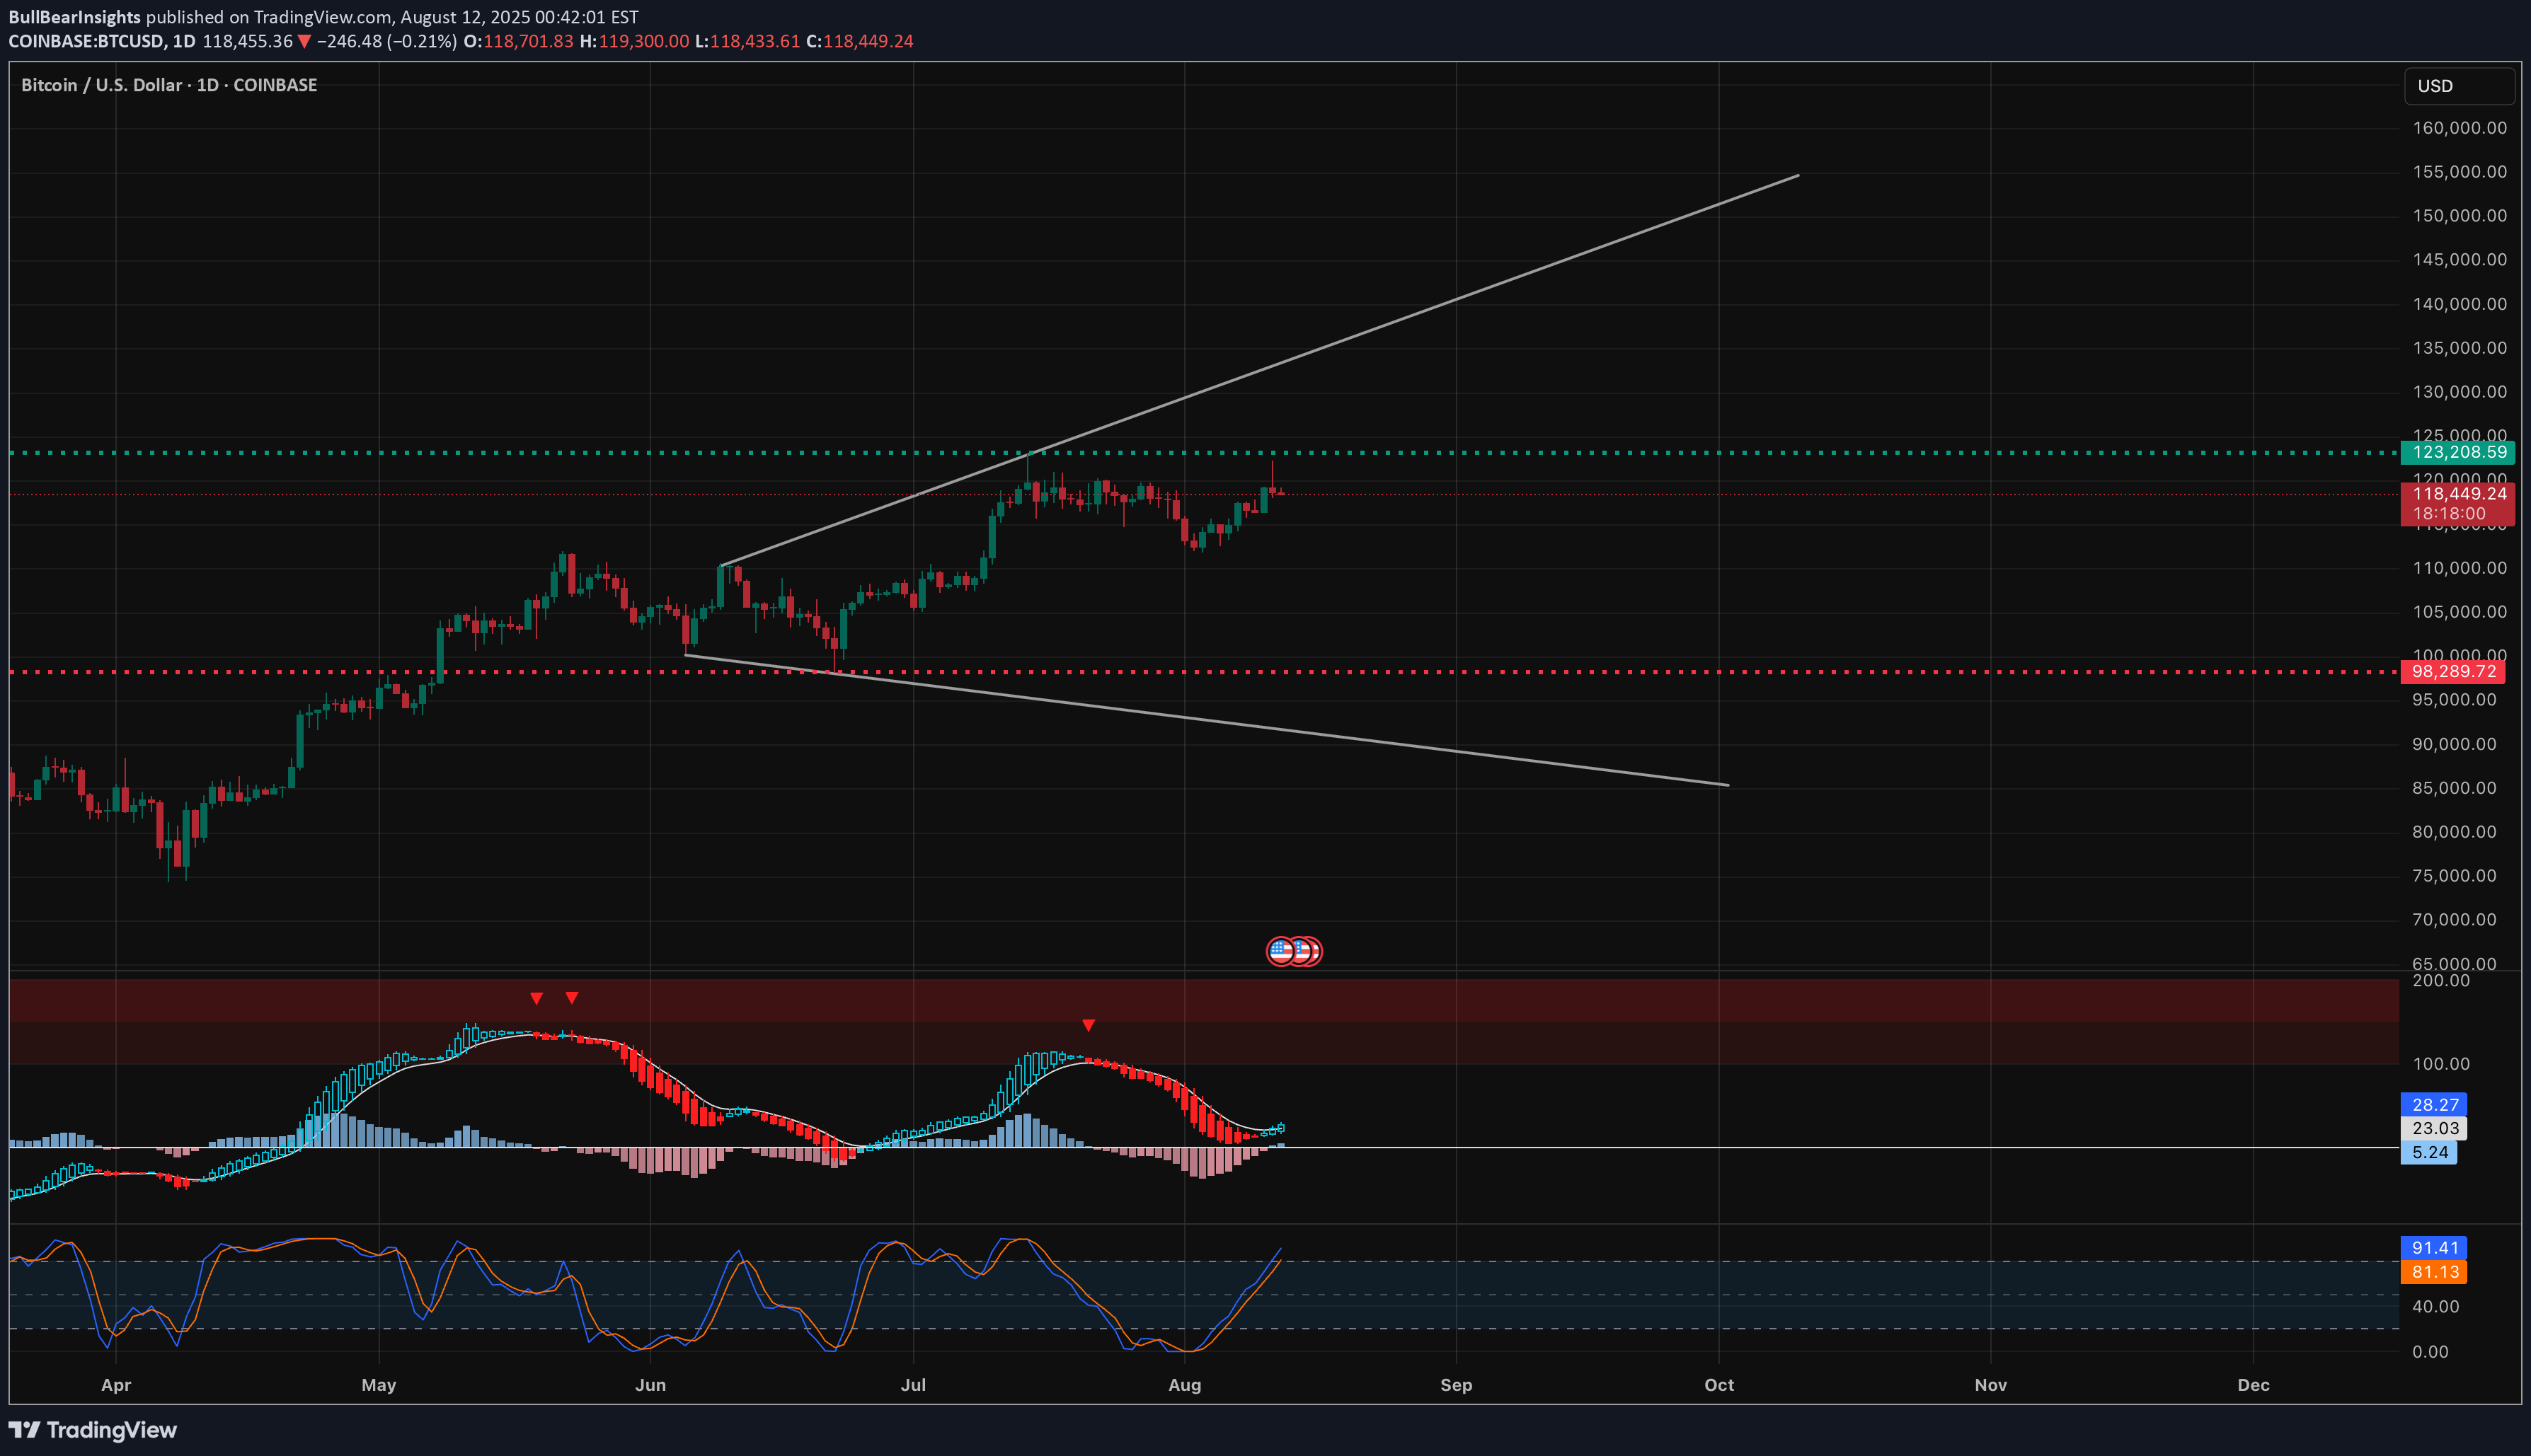The width and height of the screenshot is (2531, 1456).
Task: Click the chart title 'Bitcoin / U.S. Dollar · 1D · COINBASE'
Action: (169, 85)
